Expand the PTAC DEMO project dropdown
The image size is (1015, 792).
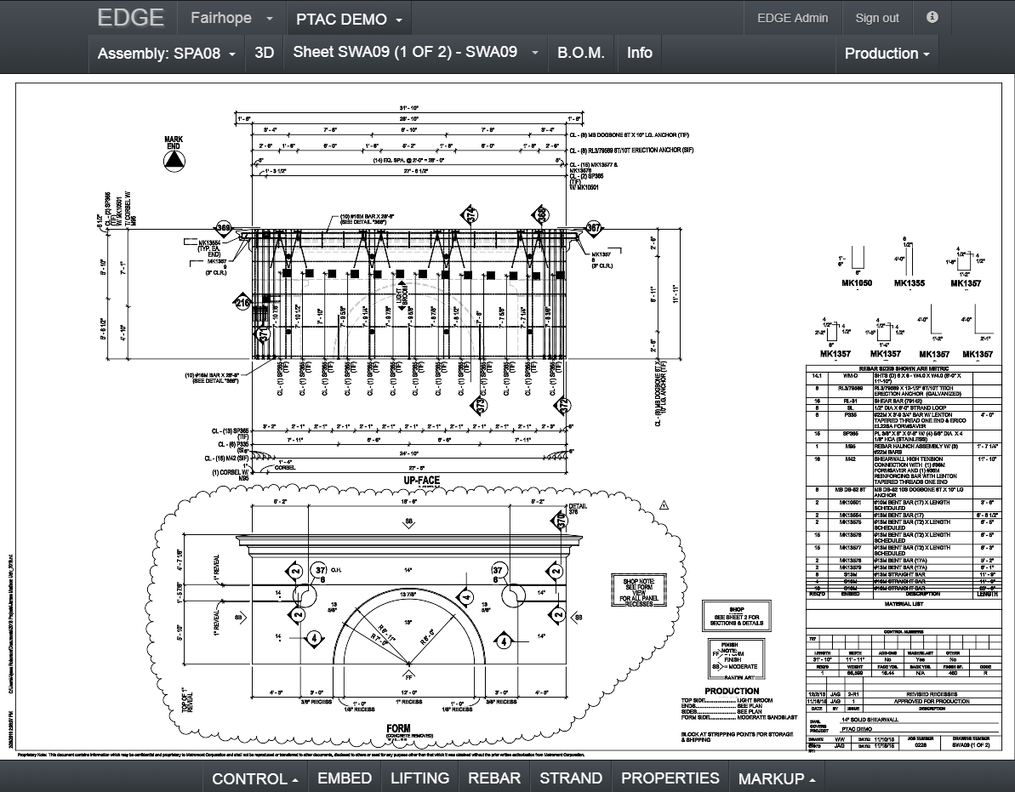pyautogui.click(x=349, y=19)
